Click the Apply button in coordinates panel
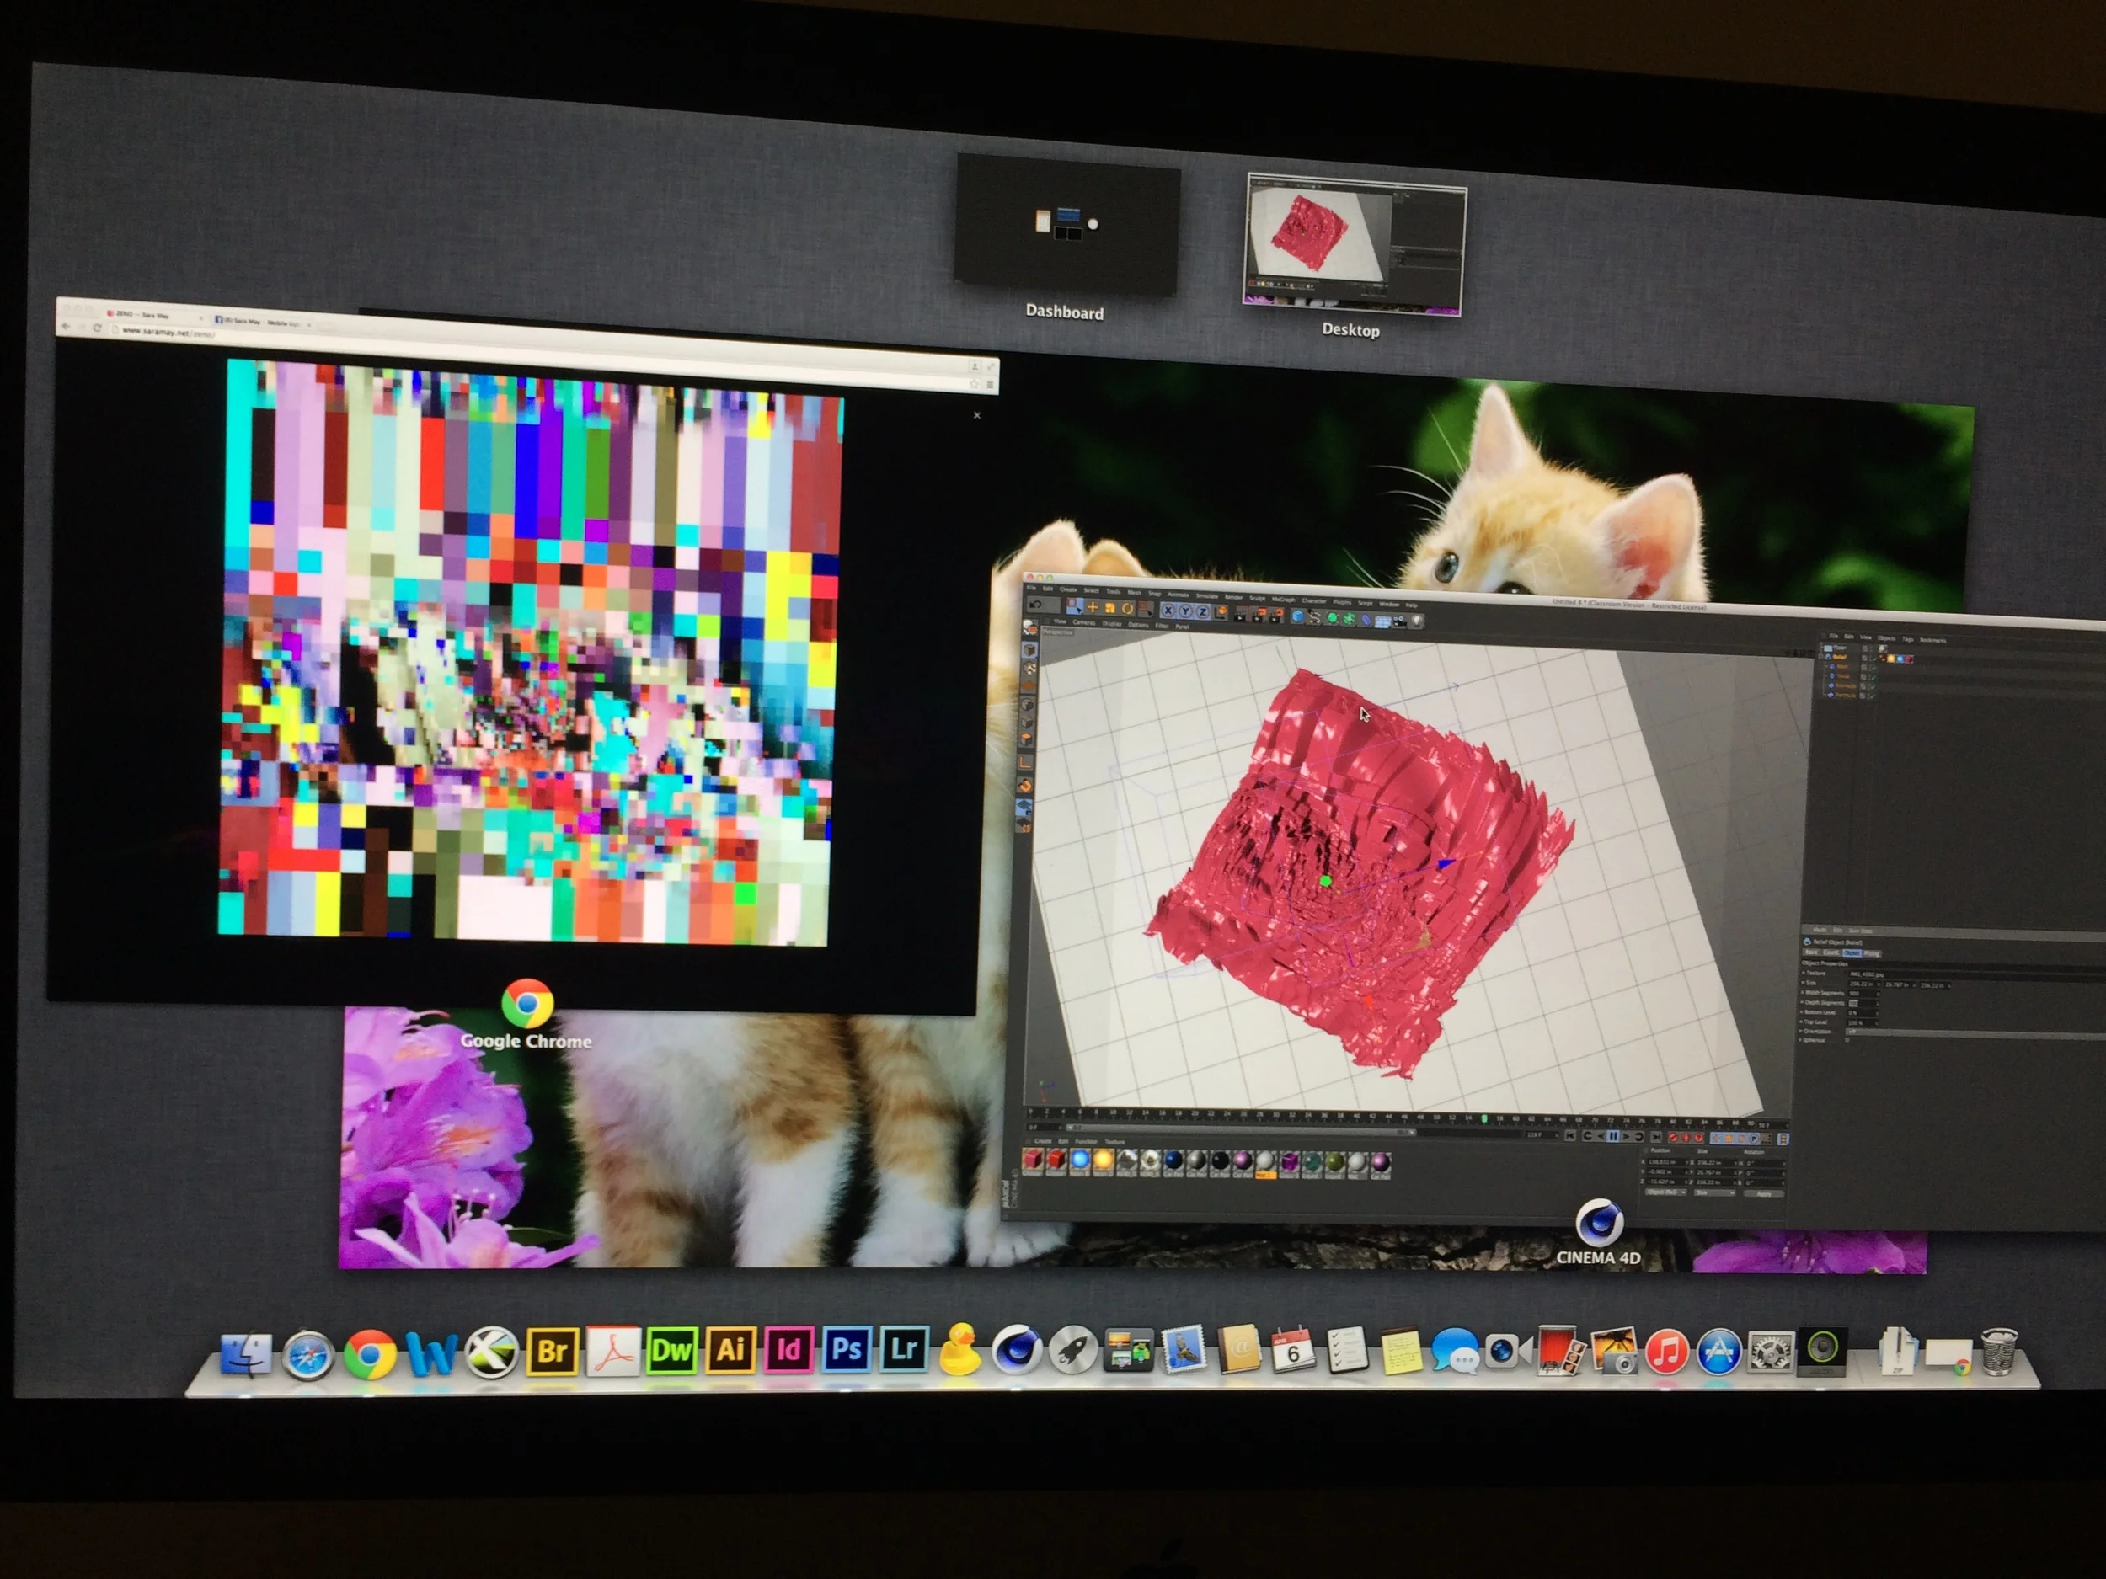Screen dimensions: 2106x1579 click(x=1764, y=1193)
